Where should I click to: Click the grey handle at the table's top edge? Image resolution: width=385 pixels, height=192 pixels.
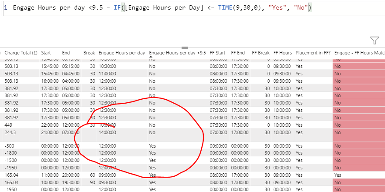(x=185, y=47)
